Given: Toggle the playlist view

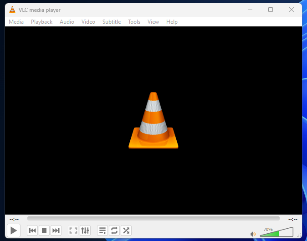Looking at the screenshot, I should 102,231.
